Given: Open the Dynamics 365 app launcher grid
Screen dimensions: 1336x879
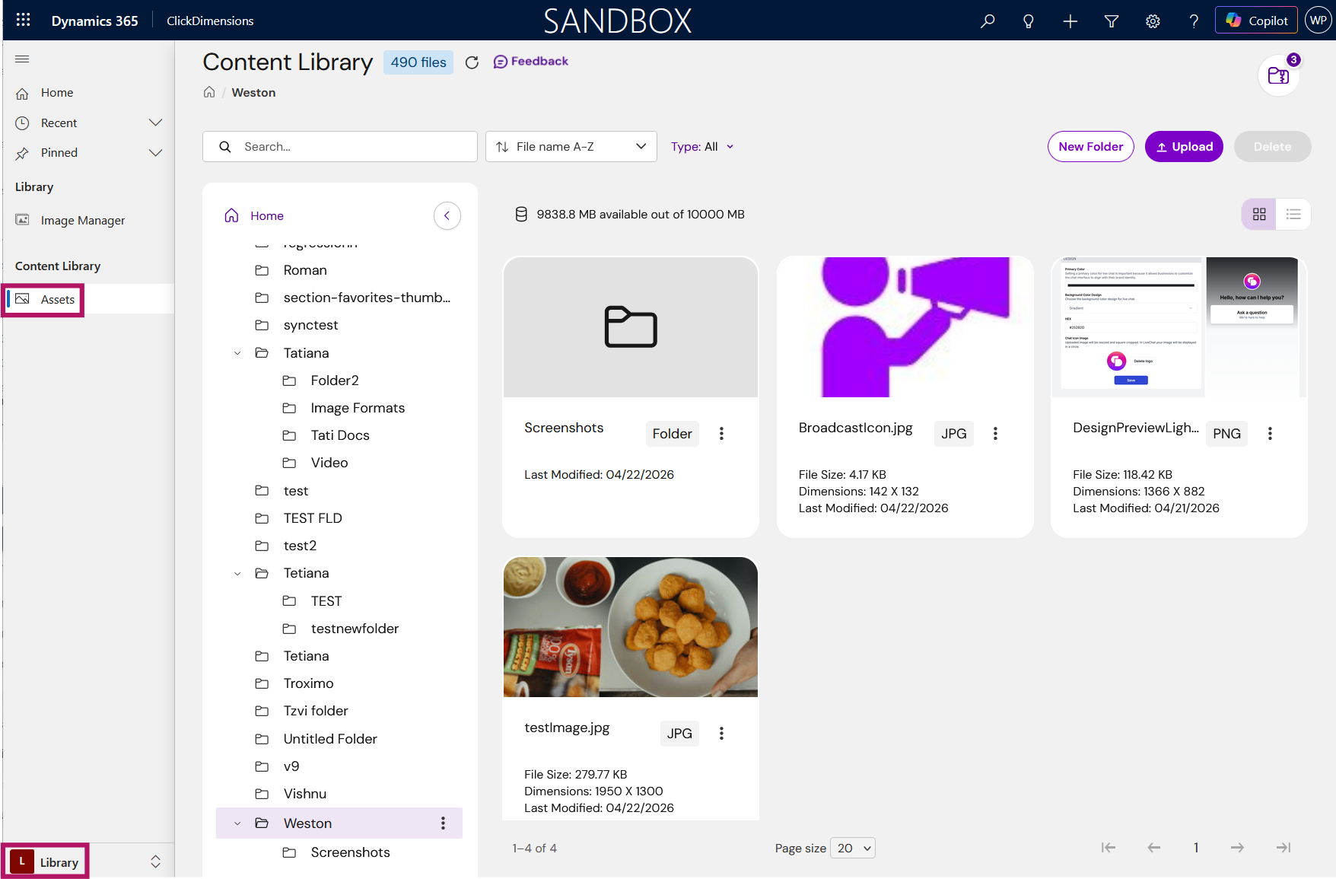Looking at the screenshot, I should [x=23, y=20].
